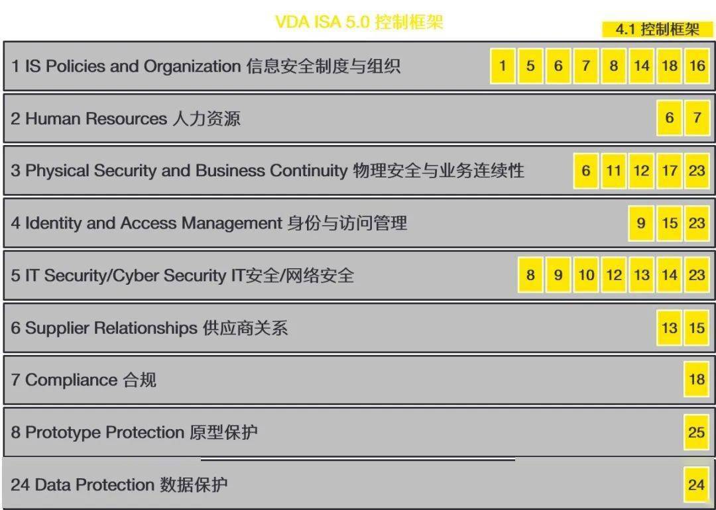Click yellow box 1 in IS Policies row
This screenshot has width=716, height=510.
503,66
